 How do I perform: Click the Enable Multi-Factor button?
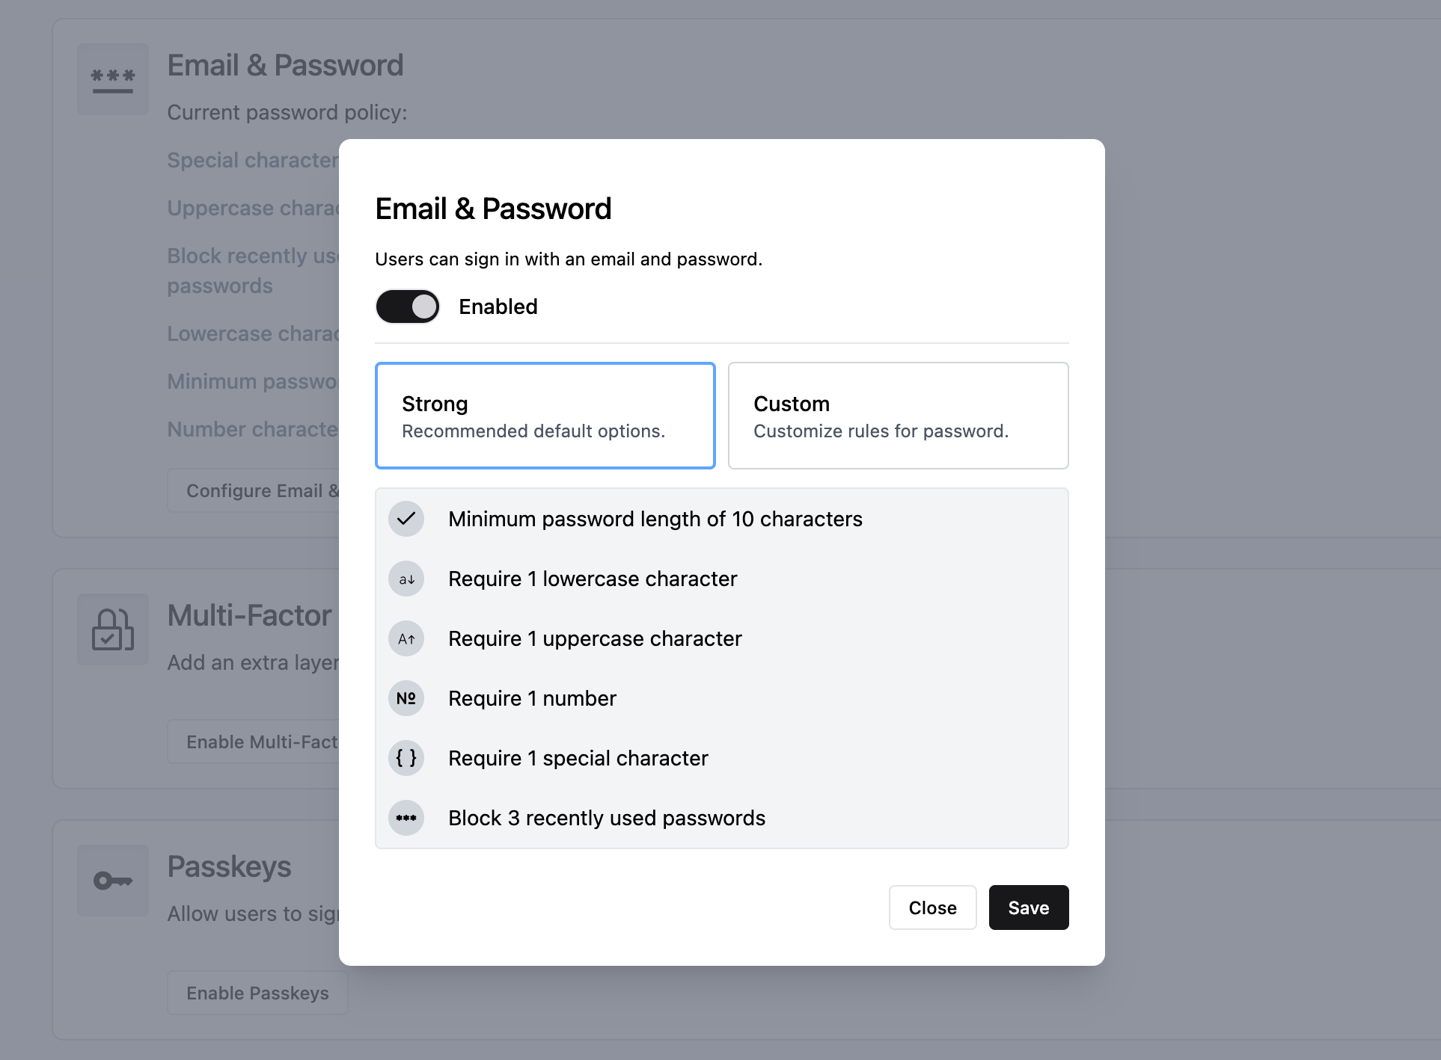click(258, 741)
